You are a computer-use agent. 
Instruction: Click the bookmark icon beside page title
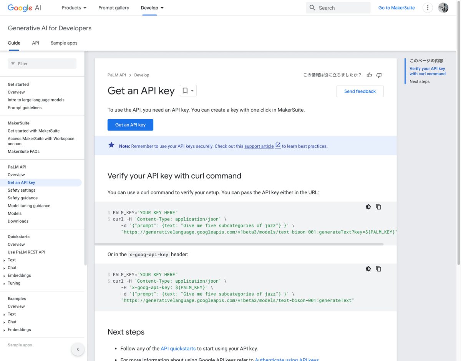click(x=185, y=91)
